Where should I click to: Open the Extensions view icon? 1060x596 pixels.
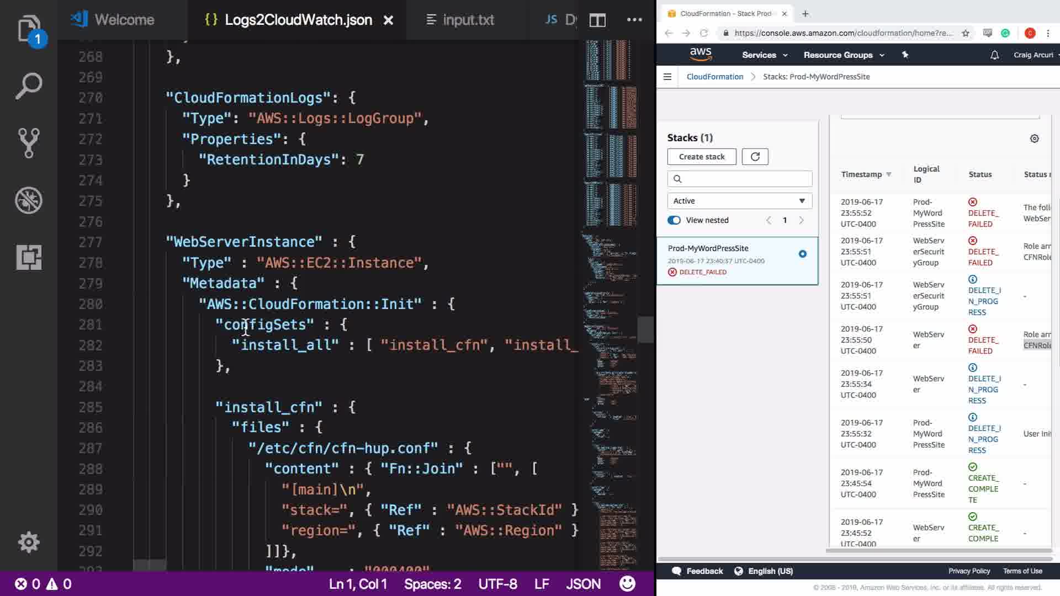pos(29,257)
